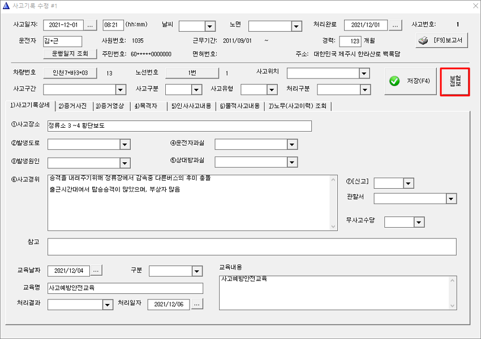Click the 사원번호 value 1035
Image resolution: width=481 pixels, height=339 pixels.
coord(138,41)
